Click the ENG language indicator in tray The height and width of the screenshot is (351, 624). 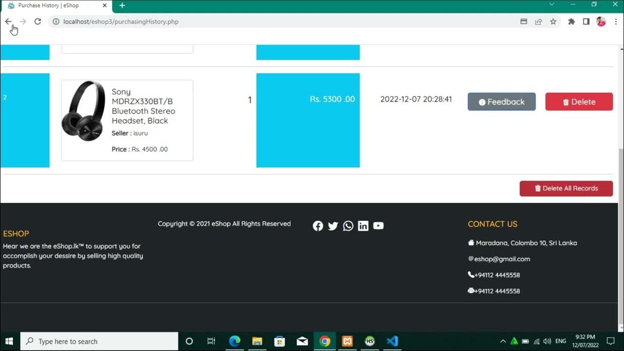coord(561,341)
